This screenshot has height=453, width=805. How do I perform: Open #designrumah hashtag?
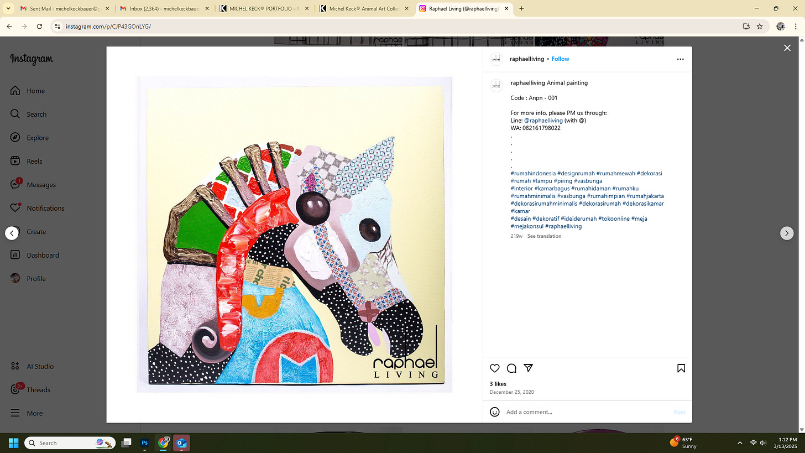click(576, 174)
